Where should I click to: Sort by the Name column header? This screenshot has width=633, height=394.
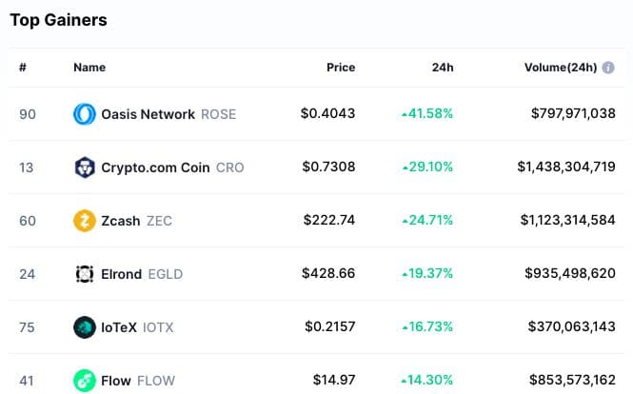(89, 68)
